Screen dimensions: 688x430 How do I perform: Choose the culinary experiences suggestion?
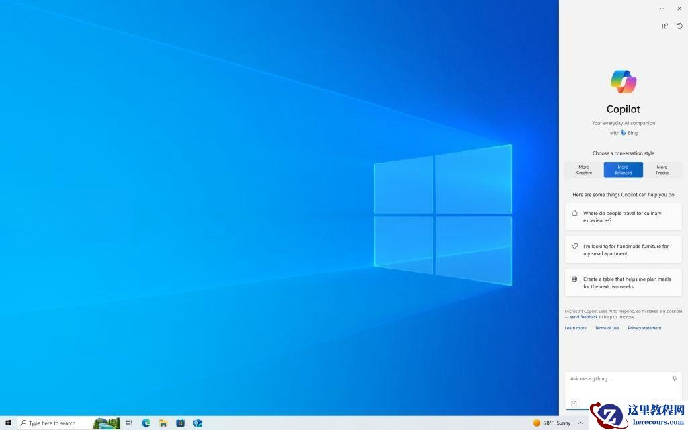point(623,216)
